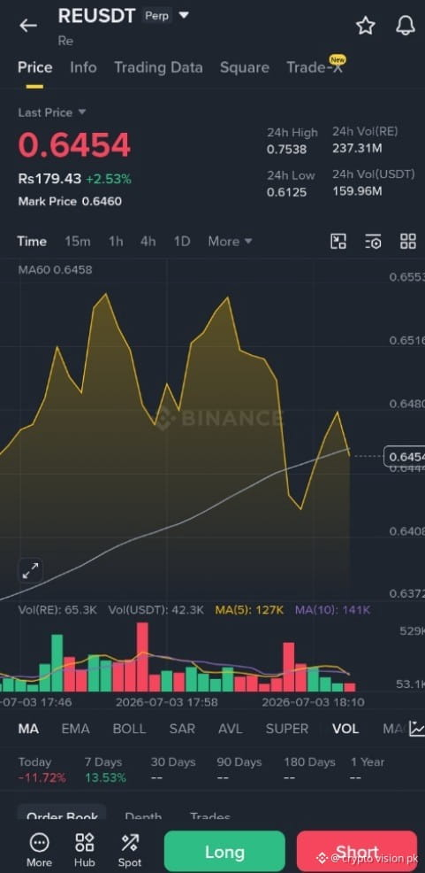Tap the MA60 0.6458 label
The image size is (425, 873).
click(55, 270)
